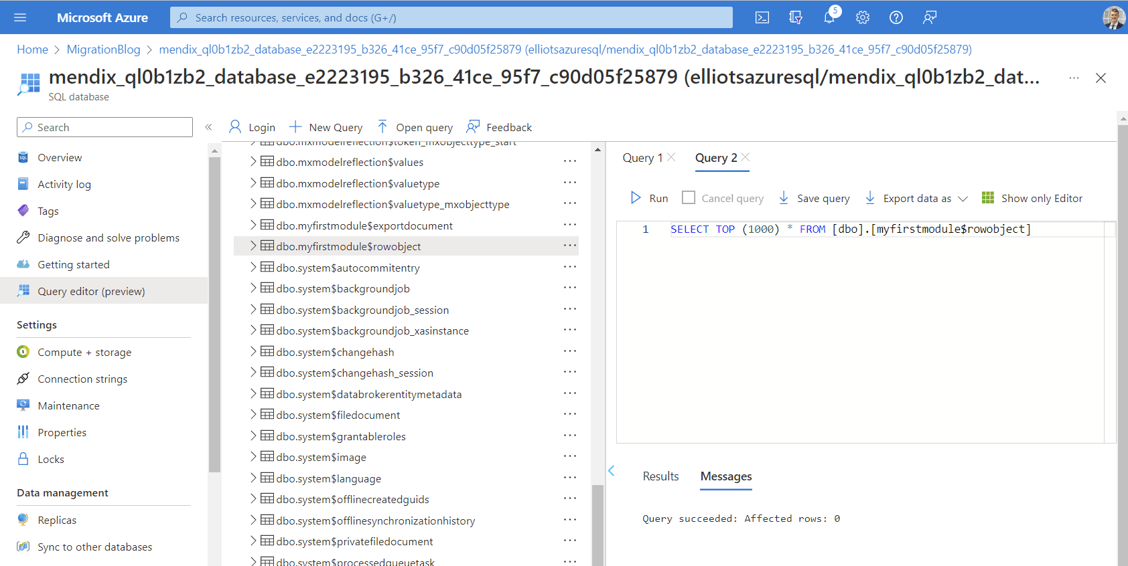Expand dbo.system$grantableroles table

[253, 436]
